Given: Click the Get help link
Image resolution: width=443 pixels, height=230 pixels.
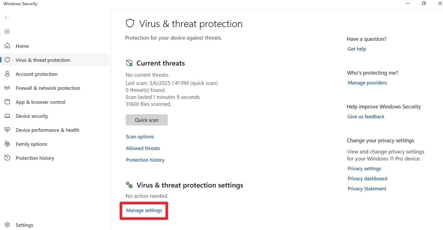Looking at the screenshot, I should (x=356, y=49).
